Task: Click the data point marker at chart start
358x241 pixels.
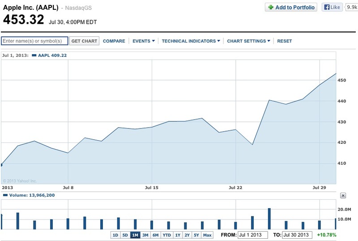Action: 2,165
